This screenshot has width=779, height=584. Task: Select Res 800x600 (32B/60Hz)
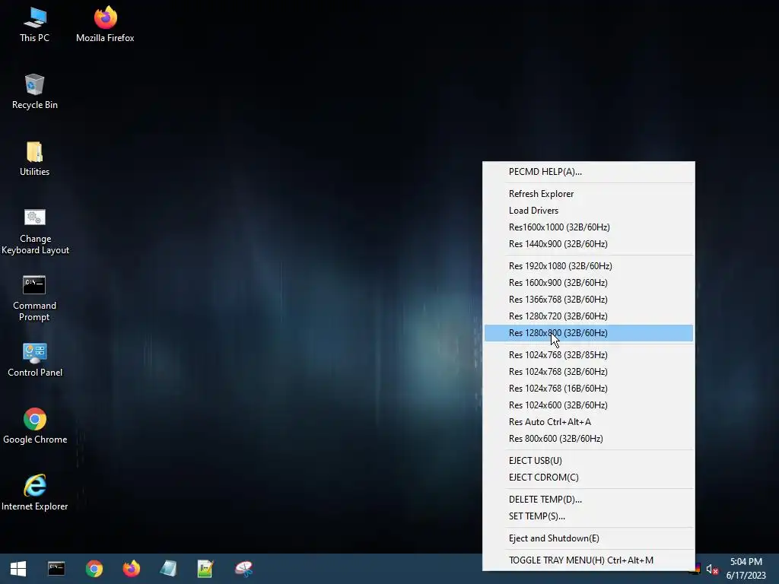(589, 439)
